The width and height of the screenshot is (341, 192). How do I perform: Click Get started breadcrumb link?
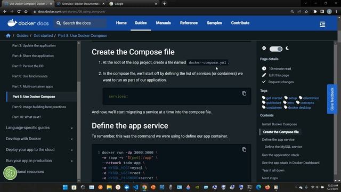(43, 36)
